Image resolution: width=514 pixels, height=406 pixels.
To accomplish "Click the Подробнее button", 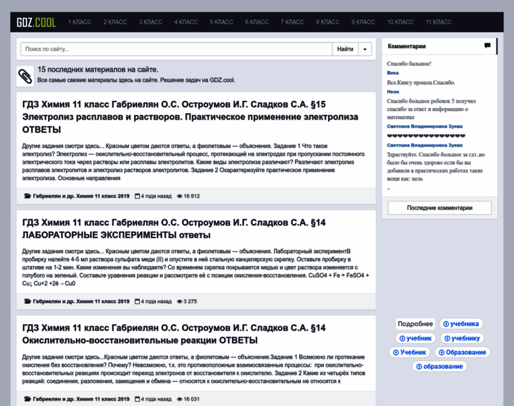I will point(415,324).
